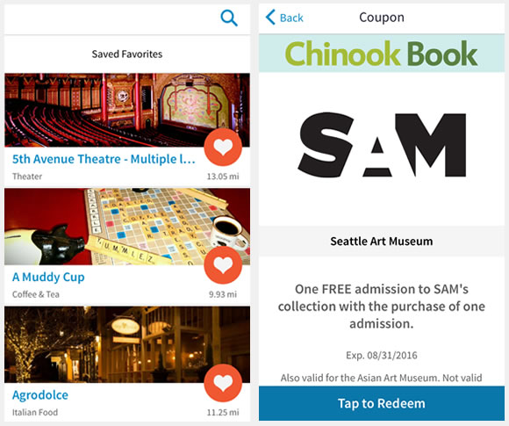Select the 5th Avenue Theatre title link
The width and height of the screenshot is (509, 426).
tap(104, 159)
